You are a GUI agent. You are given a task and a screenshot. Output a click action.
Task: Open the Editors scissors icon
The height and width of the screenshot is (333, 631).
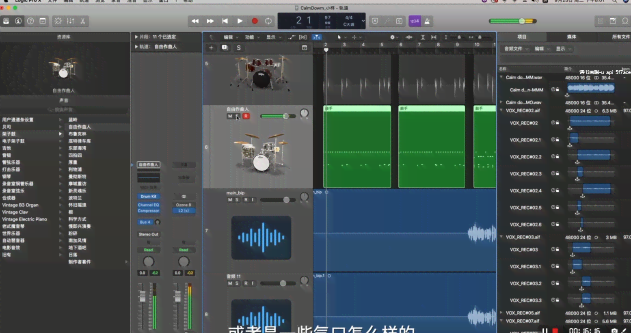point(82,21)
